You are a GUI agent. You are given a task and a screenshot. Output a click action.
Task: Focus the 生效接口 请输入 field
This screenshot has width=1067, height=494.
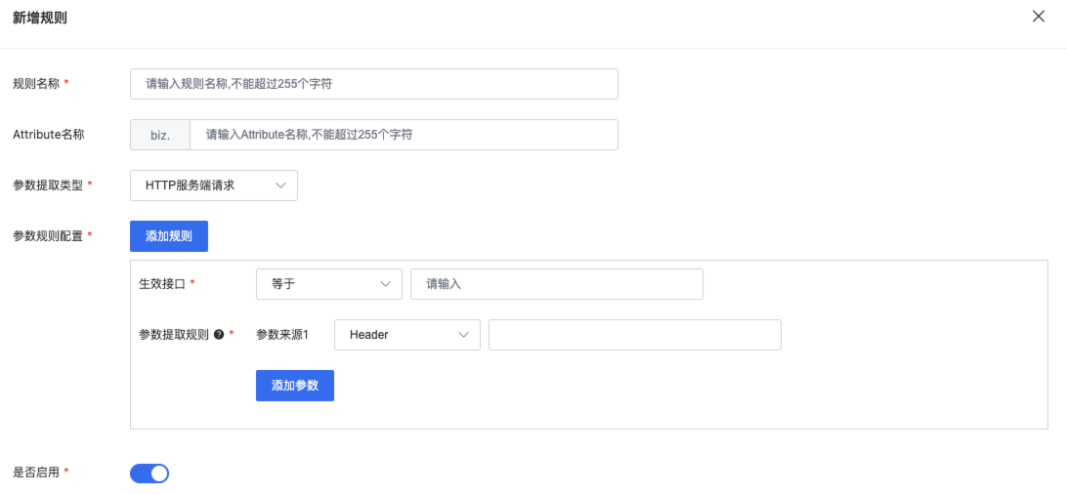(556, 284)
